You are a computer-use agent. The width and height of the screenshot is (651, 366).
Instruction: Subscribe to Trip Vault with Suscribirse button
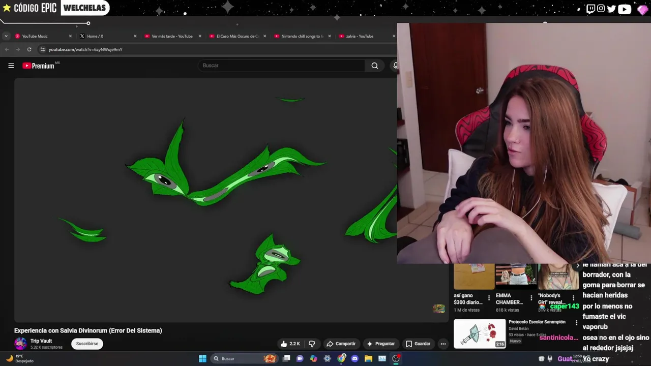tap(87, 344)
